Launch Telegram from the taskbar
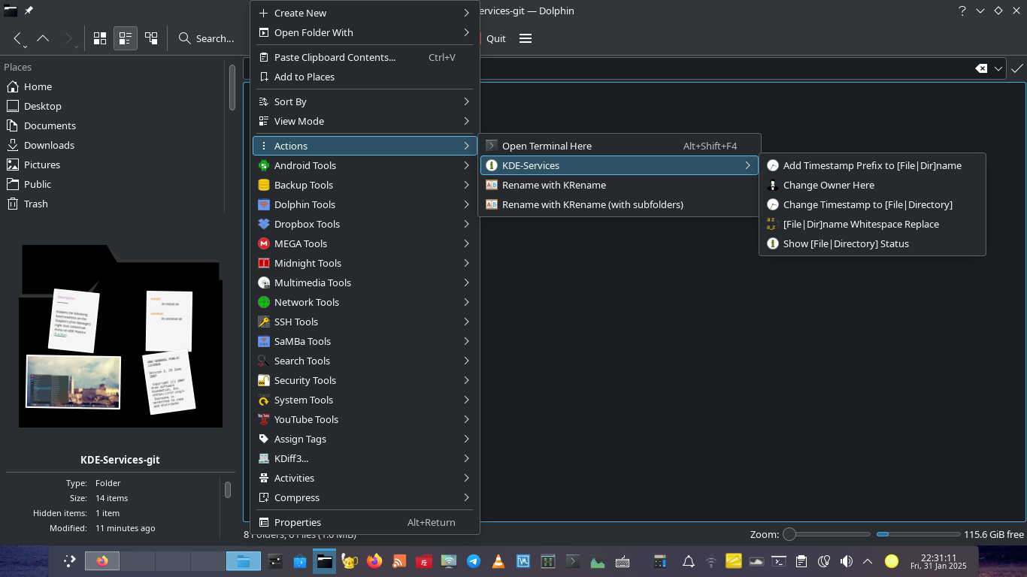 click(x=474, y=560)
